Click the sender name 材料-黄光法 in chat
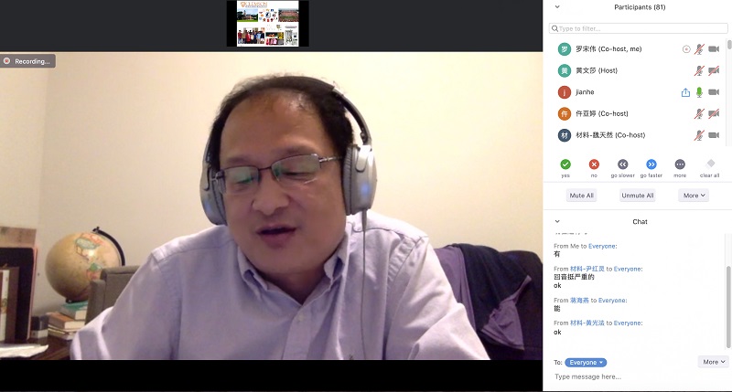The height and width of the screenshot is (392, 732). (587, 323)
